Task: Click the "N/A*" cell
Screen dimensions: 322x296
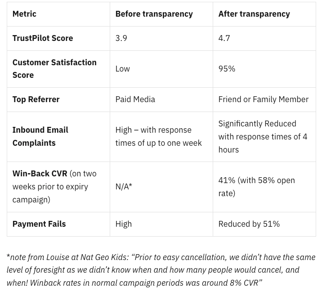Action: coord(124,187)
